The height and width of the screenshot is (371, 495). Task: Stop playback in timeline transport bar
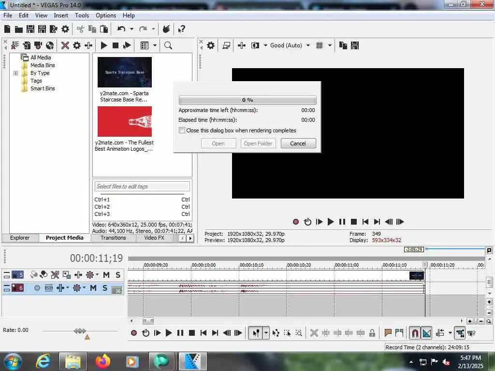pyautogui.click(x=191, y=333)
